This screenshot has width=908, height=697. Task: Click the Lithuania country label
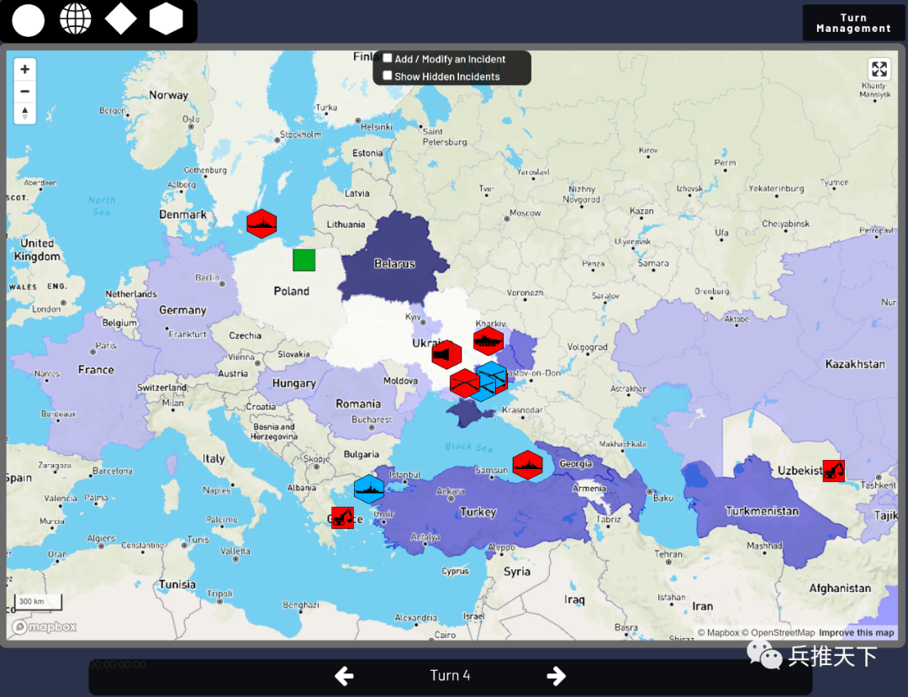[346, 224]
